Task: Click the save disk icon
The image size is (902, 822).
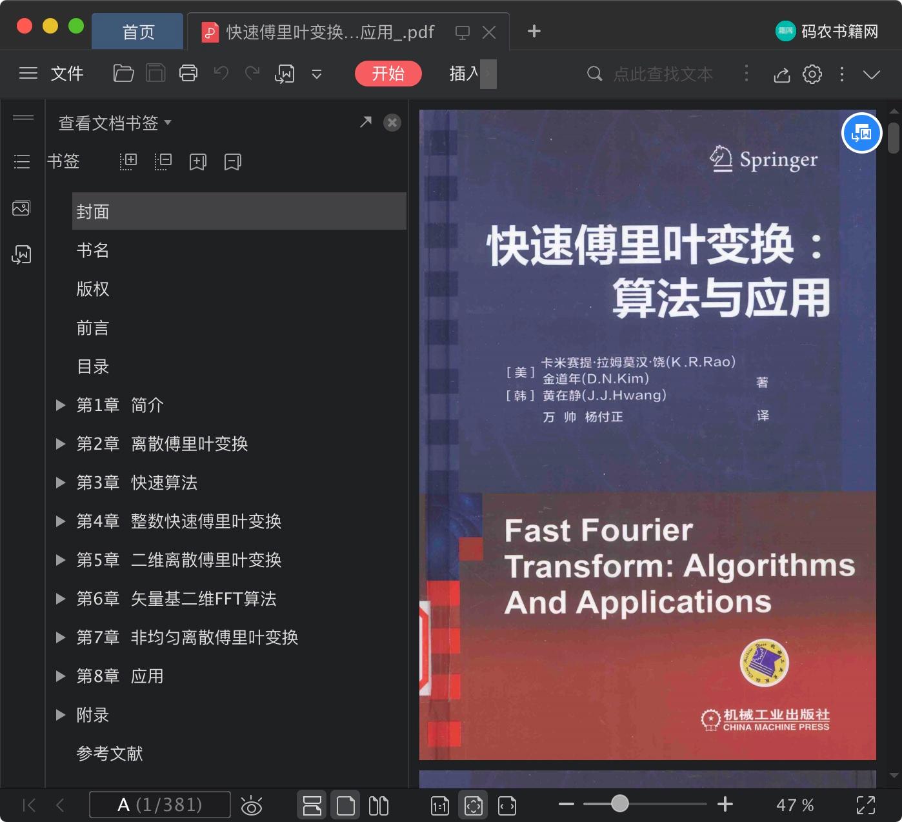Action: point(155,74)
